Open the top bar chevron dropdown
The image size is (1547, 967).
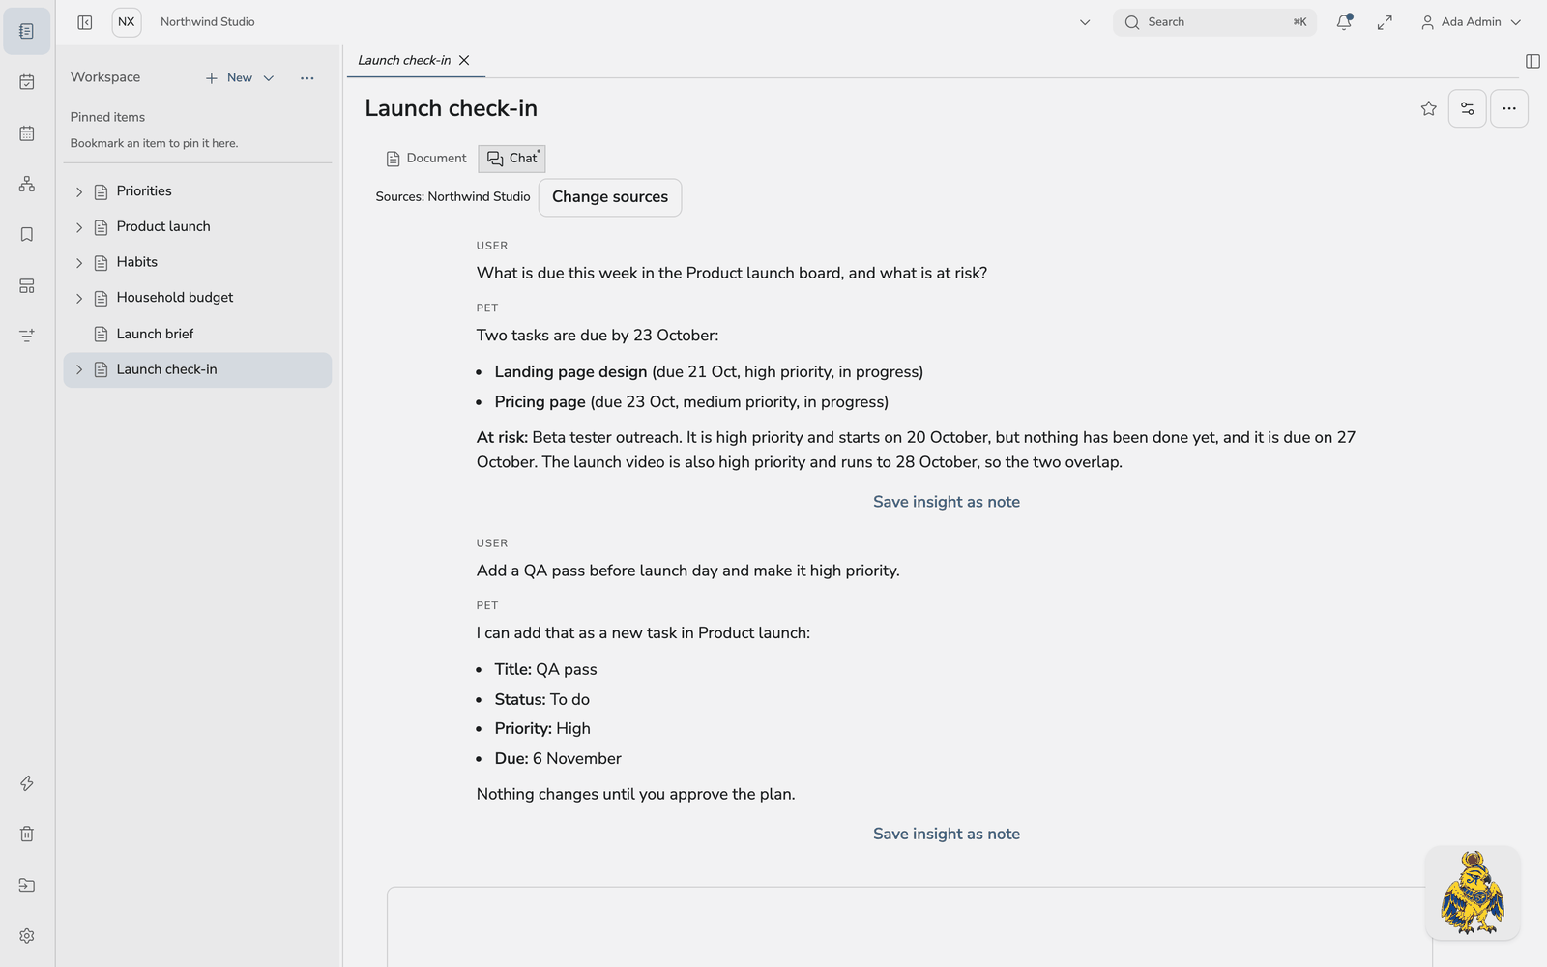1085,22
